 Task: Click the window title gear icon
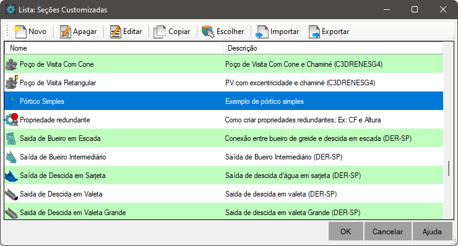11,10
